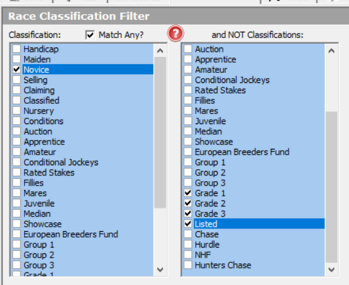Tick the Maiden classification checkbox

16,59
